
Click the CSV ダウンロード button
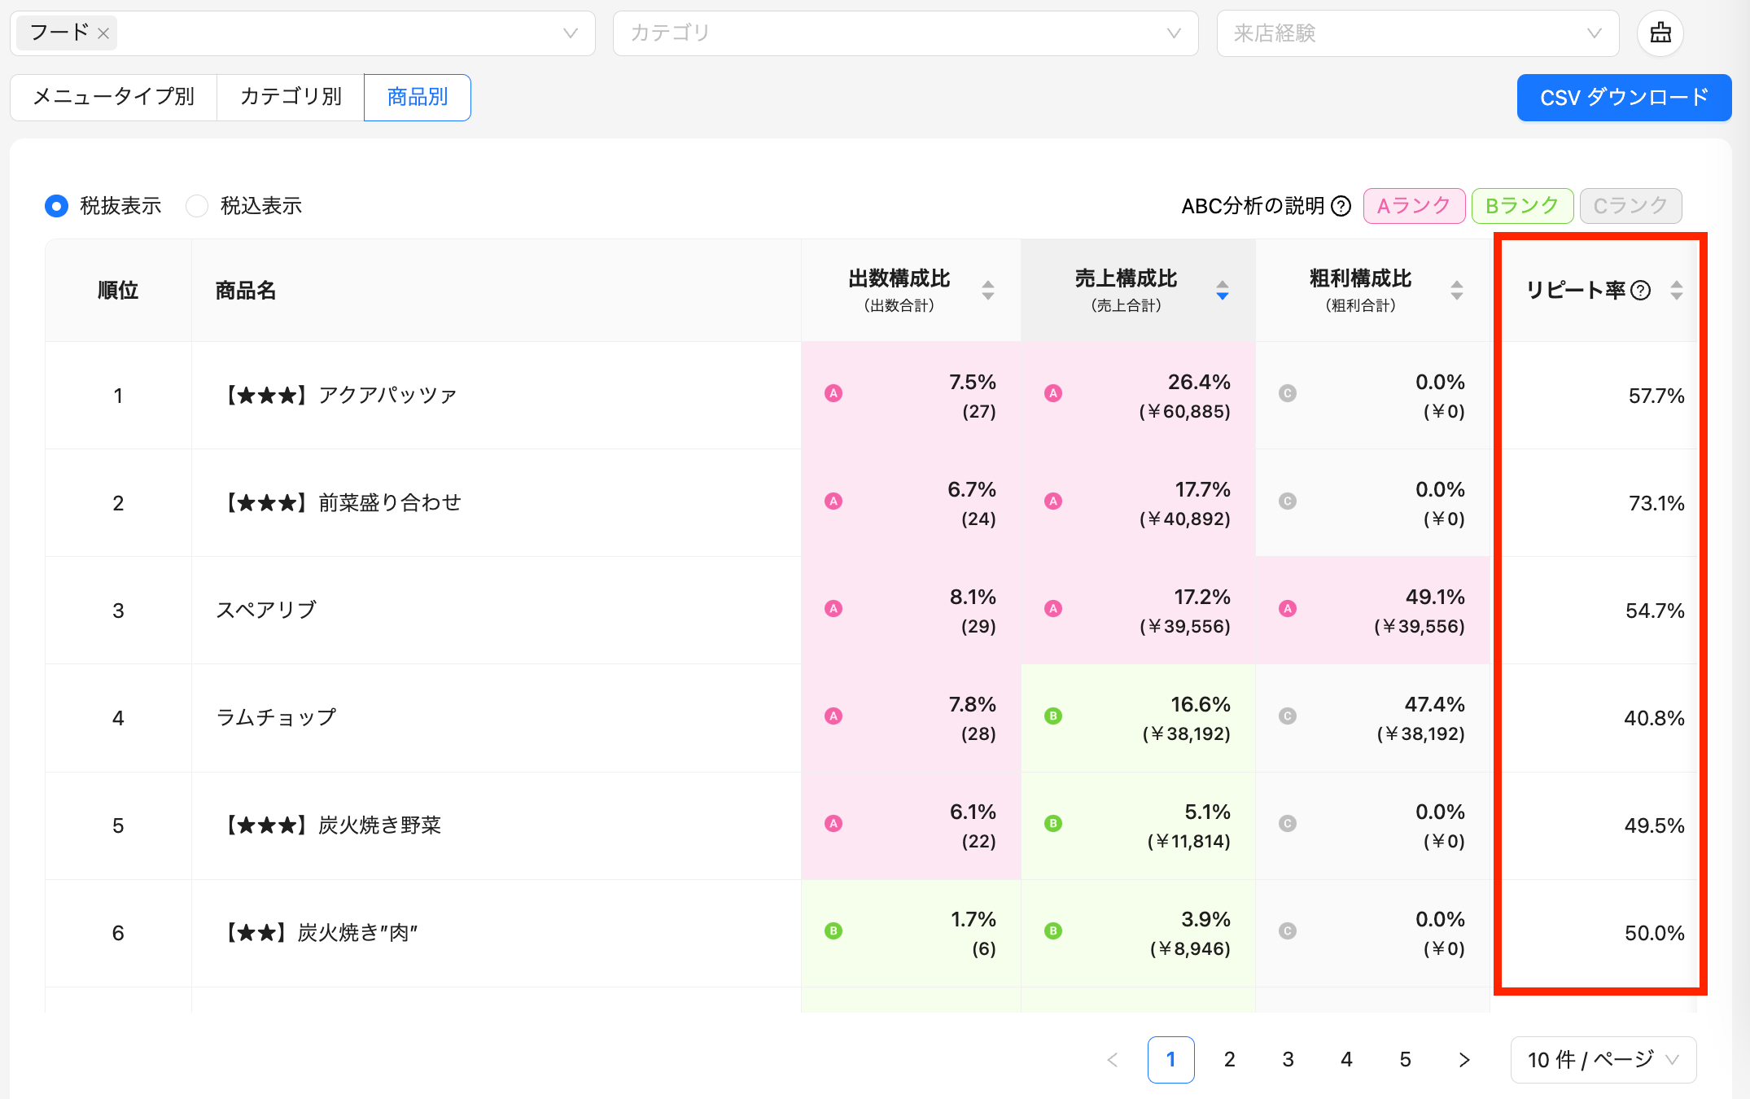pos(1623,97)
